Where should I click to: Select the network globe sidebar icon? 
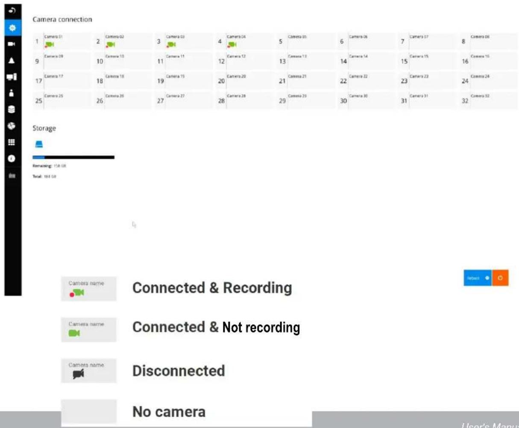(12, 126)
